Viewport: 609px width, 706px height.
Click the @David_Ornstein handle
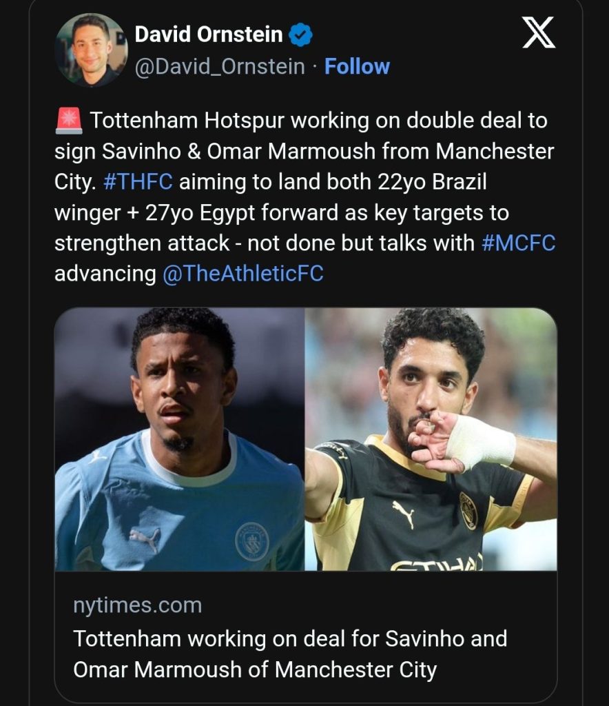tap(220, 67)
